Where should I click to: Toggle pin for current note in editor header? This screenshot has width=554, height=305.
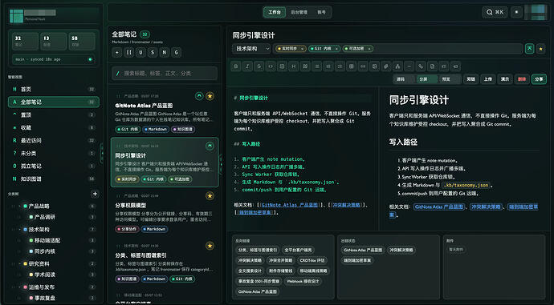pos(529,49)
